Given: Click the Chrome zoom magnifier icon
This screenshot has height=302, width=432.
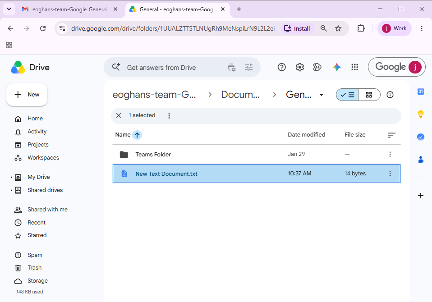Looking at the screenshot, I should (x=324, y=28).
